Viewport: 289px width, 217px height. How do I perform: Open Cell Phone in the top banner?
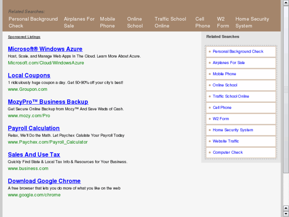pyautogui.click(x=203, y=22)
